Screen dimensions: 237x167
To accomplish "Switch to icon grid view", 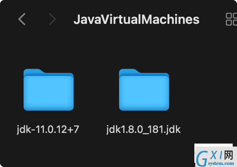I will click(231, 19).
